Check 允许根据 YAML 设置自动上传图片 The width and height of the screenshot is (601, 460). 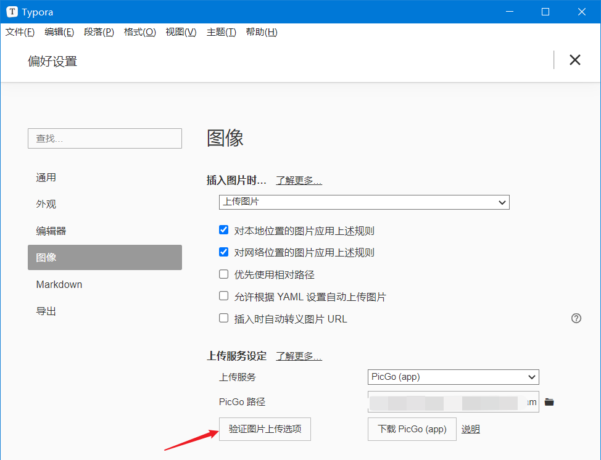pos(223,296)
